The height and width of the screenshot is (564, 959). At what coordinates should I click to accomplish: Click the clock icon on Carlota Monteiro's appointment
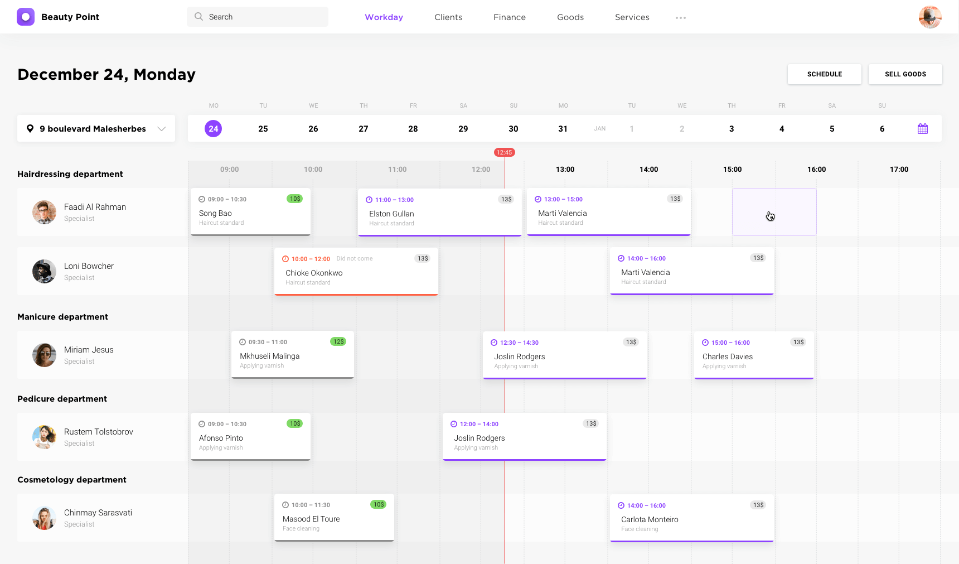(621, 505)
